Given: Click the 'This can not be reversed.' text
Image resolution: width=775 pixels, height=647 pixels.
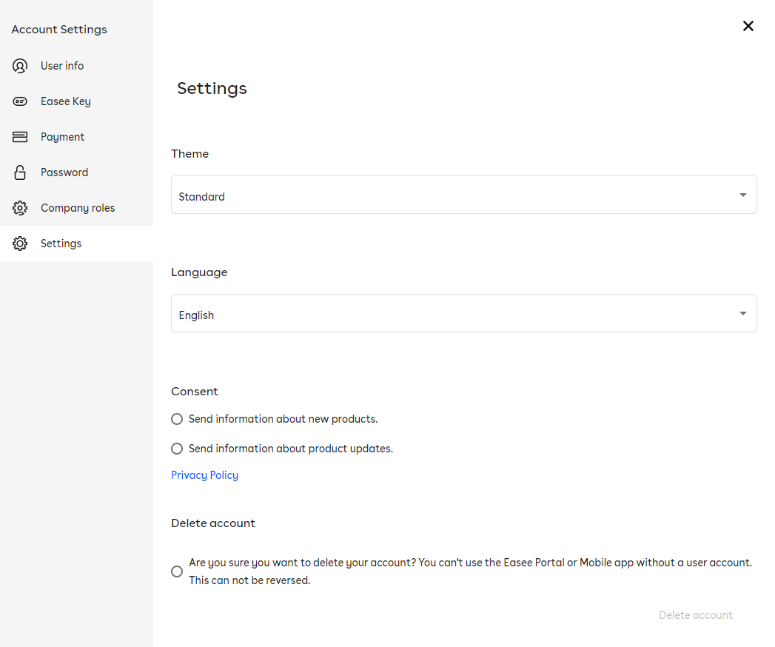Looking at the screenshot, I should point(249,580).
